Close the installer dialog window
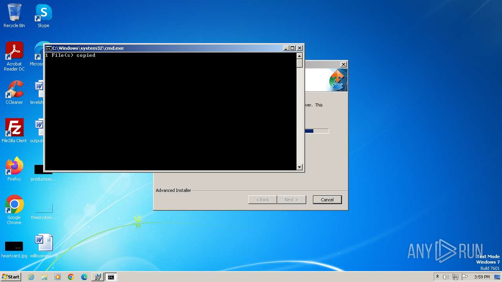The height and width of the screenshot is (282, 502). coord(343,65)
